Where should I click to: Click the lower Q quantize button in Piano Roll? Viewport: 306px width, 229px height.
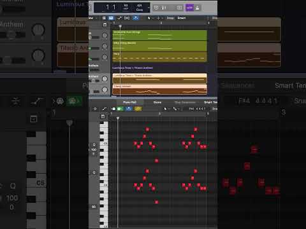tap(94, 172)
